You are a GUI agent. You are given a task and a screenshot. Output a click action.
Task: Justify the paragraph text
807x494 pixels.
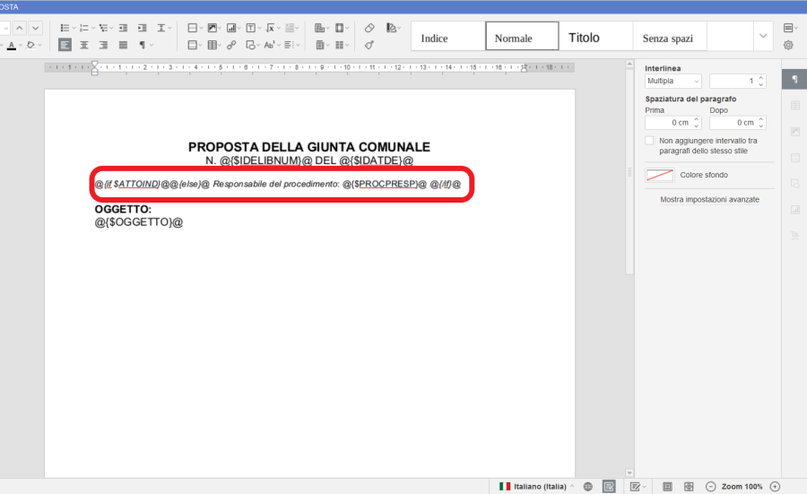pos(123,45)
